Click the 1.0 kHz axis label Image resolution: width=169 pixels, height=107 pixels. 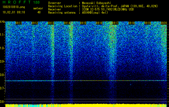click(x=2, y=48)
